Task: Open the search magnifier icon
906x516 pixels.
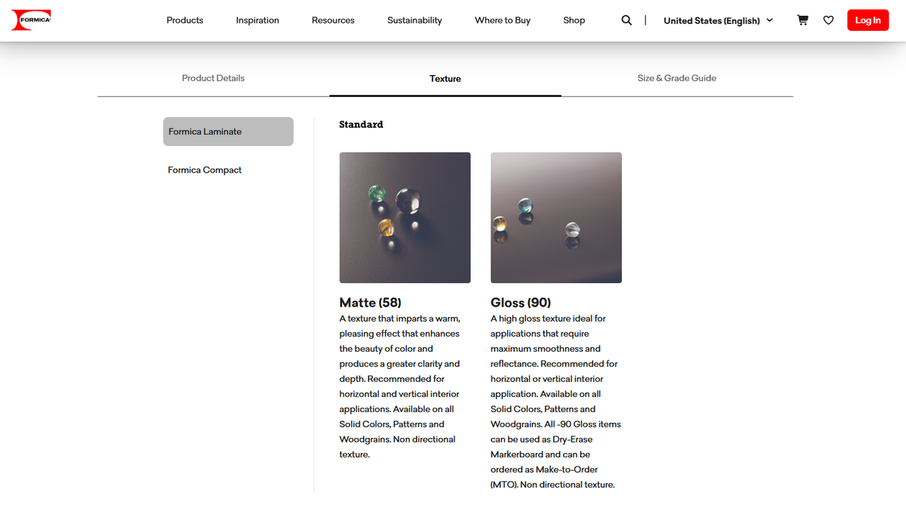Action: tap(626, 20)
